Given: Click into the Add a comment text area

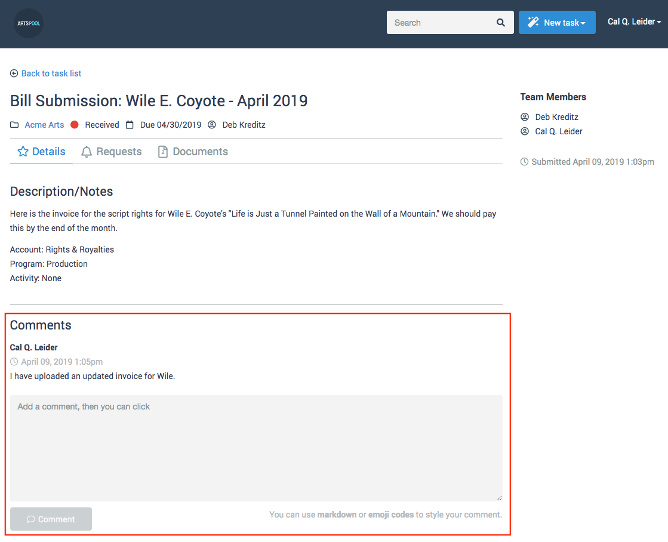Looking at the screenshot, I should (257, 448).
